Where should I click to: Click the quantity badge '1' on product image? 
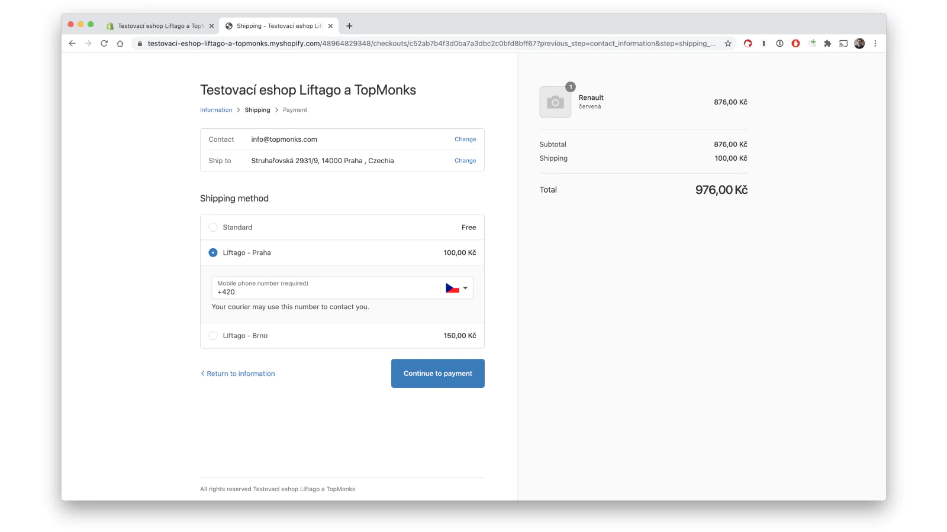click(x=571, y=87)
